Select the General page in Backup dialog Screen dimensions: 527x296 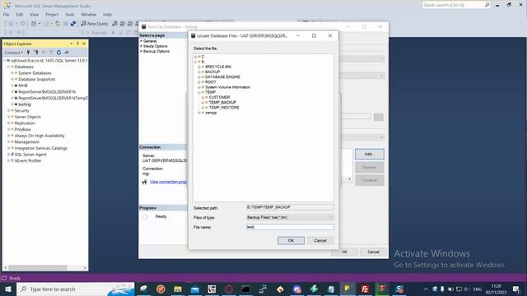coord(150,41)
